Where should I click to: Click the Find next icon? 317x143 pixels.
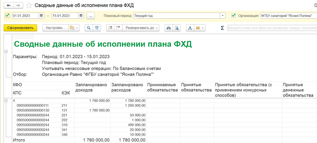(97, 28)
